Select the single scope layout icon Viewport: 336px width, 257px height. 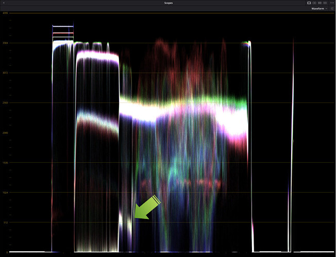(309, 3)
